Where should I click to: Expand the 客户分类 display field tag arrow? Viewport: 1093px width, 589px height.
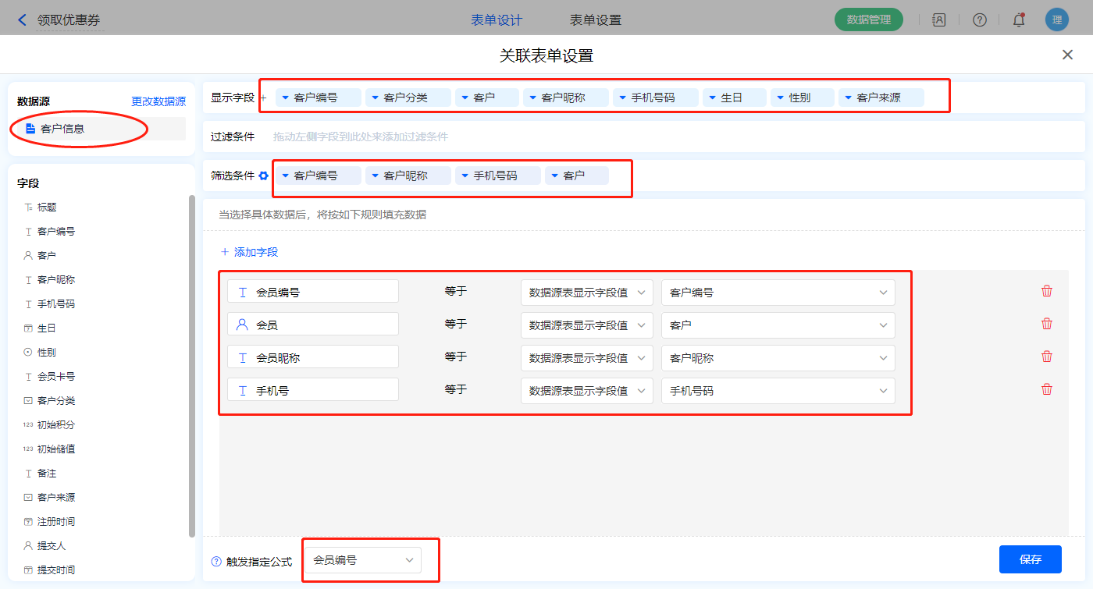pos(375,98)
